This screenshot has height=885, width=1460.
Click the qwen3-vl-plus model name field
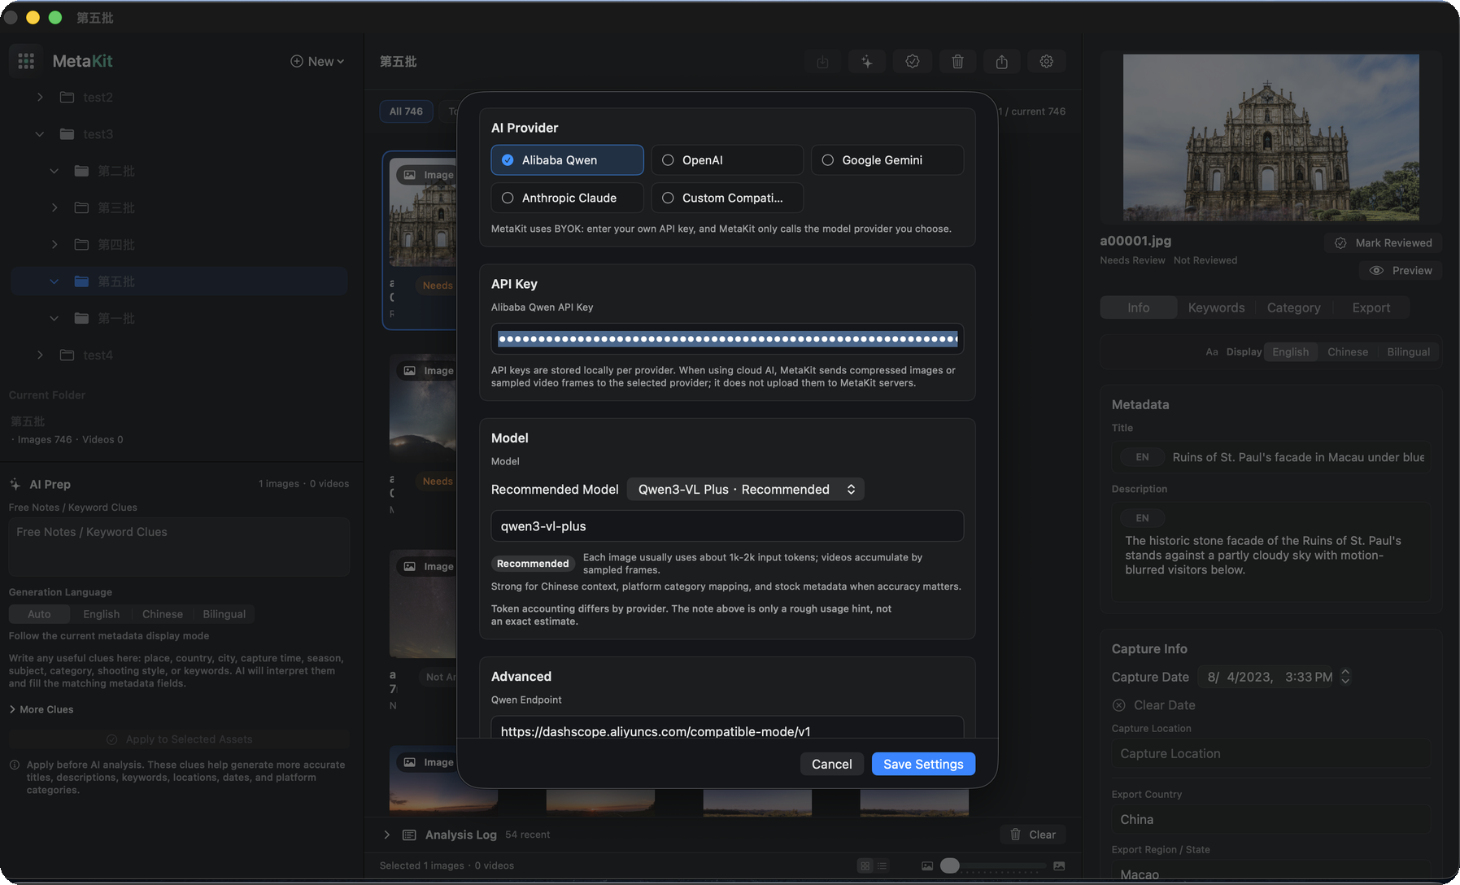(727, 526)
